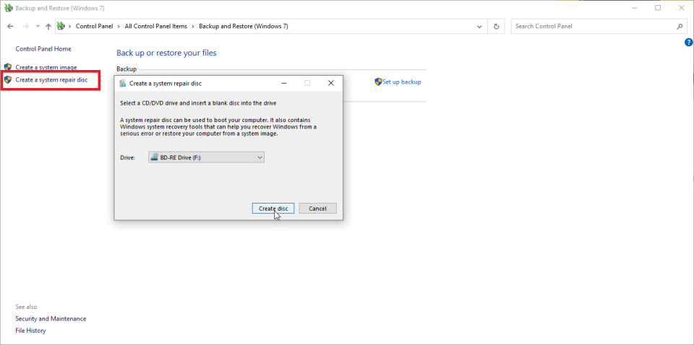Image resolution: width=694 pixels, height=345 pixels.
Task: Open File History link
Action: [x=30, y=331]
